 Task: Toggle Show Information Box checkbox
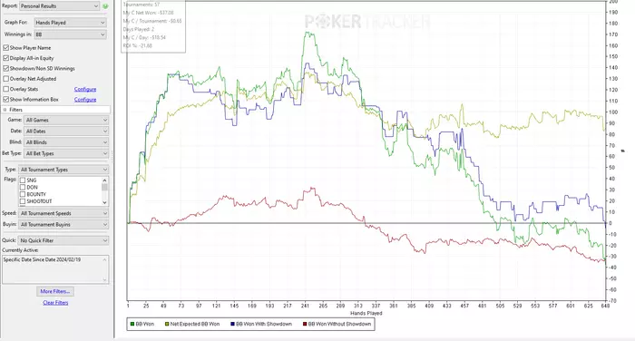tap(6, 99)
